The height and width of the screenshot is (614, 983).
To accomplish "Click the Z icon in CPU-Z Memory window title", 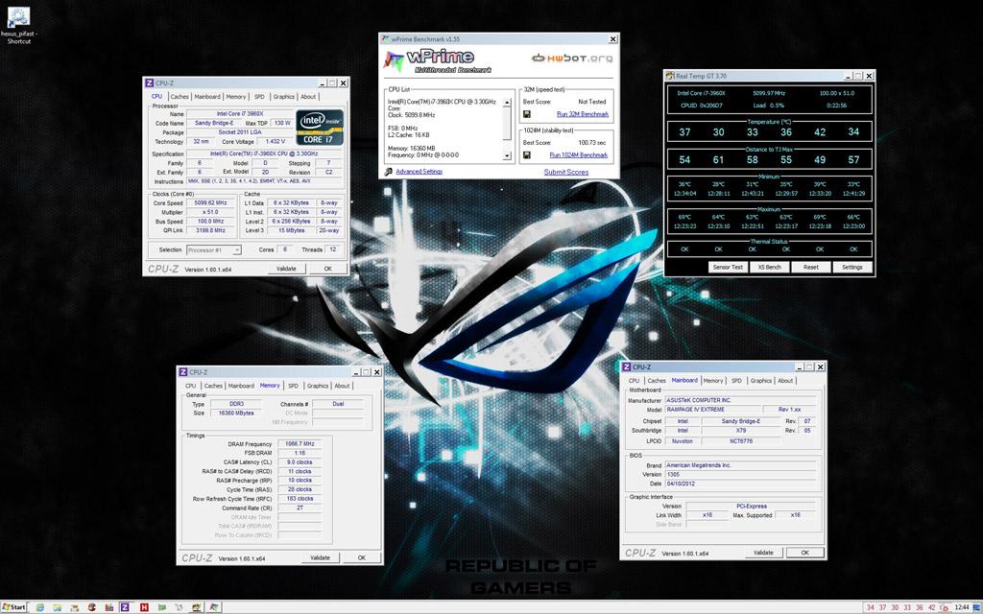I will click(x=183, y=372).
